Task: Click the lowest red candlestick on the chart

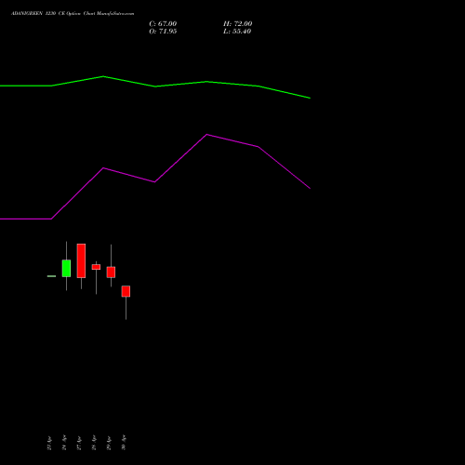Action: point(126,291)
